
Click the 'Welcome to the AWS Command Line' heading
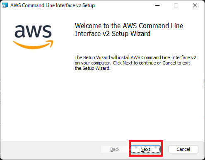(129, 26)
